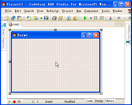
Task: Switch to the Code view tab
Action: pos(89,101)
